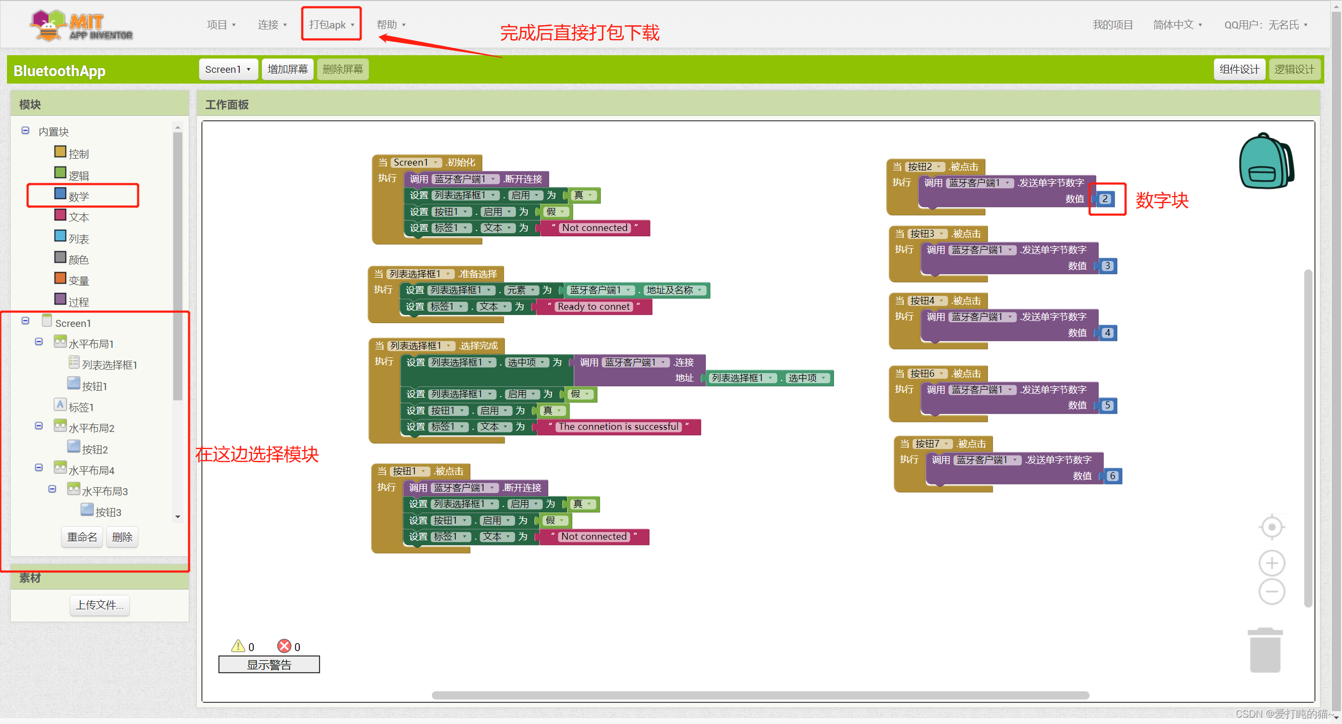
Task: Open the backpack icon in workspace
Action: click(1266, 162)
